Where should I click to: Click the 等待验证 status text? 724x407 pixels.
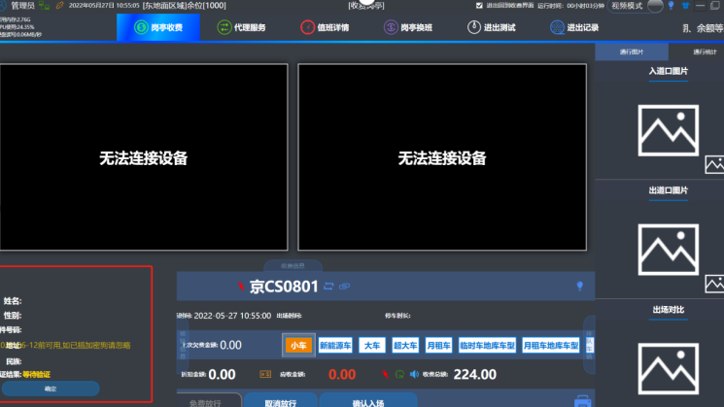(37, 374)
